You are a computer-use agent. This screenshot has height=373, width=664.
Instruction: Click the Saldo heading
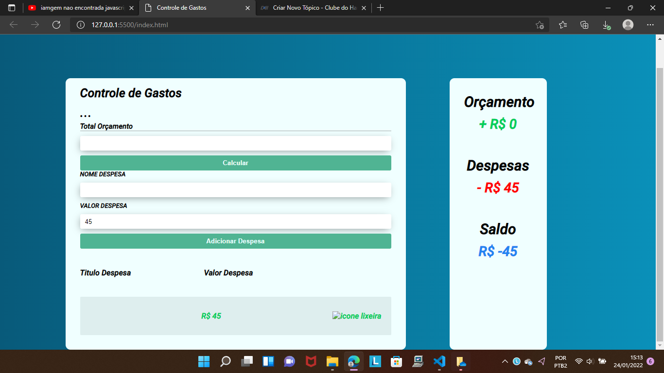pos(498,229)
